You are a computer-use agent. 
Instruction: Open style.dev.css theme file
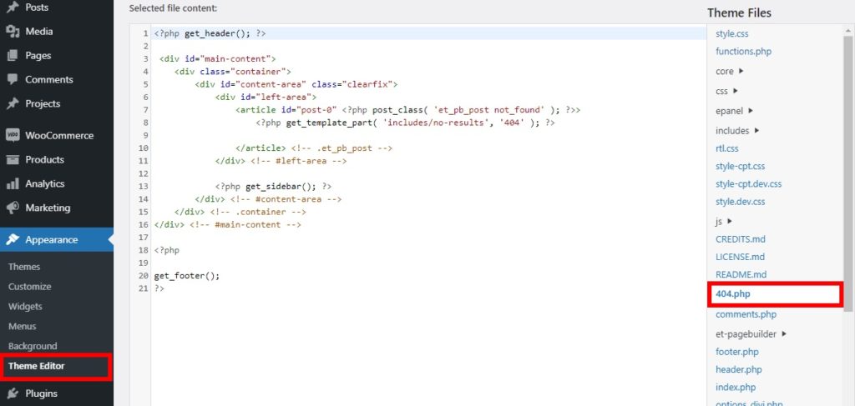pyautogui.click(x=740, y=202)
